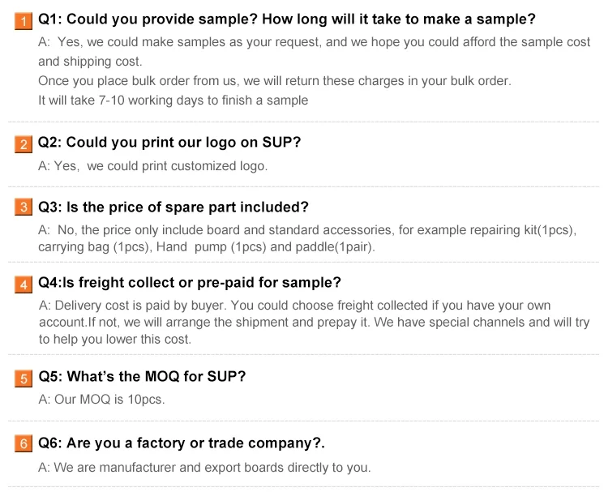Click the Q4 freight collect question heading
The width and height of the screenshot is (604, 492).
(x=190, y=282)
